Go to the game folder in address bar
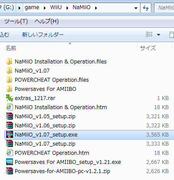Viewport: 174px width, 180px height. tap(32, 7)
